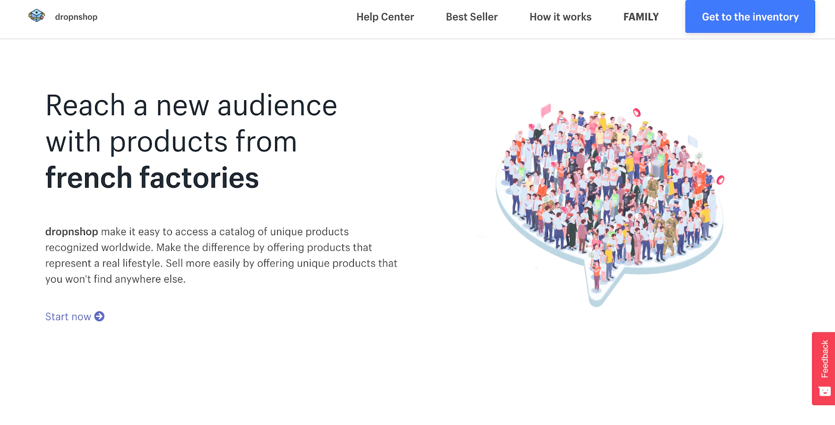This screenshot has width=835, height=425.
Task: Click the bold dropnshop word in the paragraph
Action: pyautogui.click(x=71, y=232)
